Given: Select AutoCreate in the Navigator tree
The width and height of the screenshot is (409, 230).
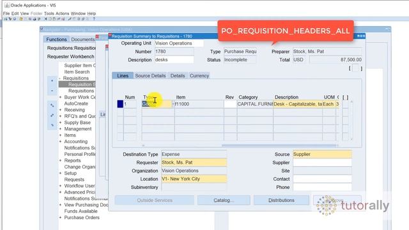Looking at the screenshot, I should (x=76, y=103).
